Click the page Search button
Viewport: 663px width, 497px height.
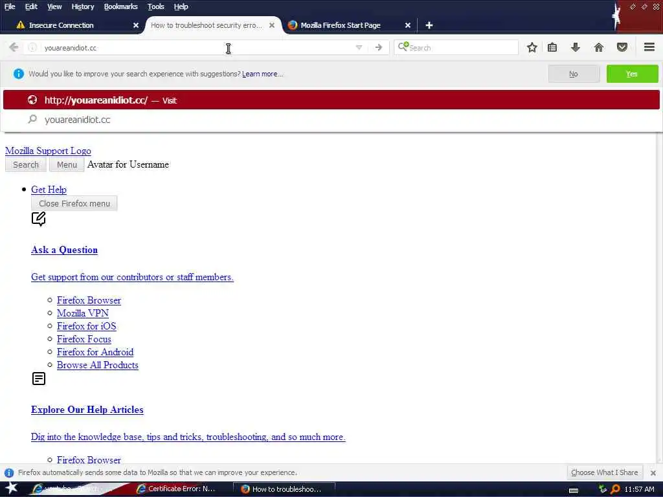click(25, 165)
